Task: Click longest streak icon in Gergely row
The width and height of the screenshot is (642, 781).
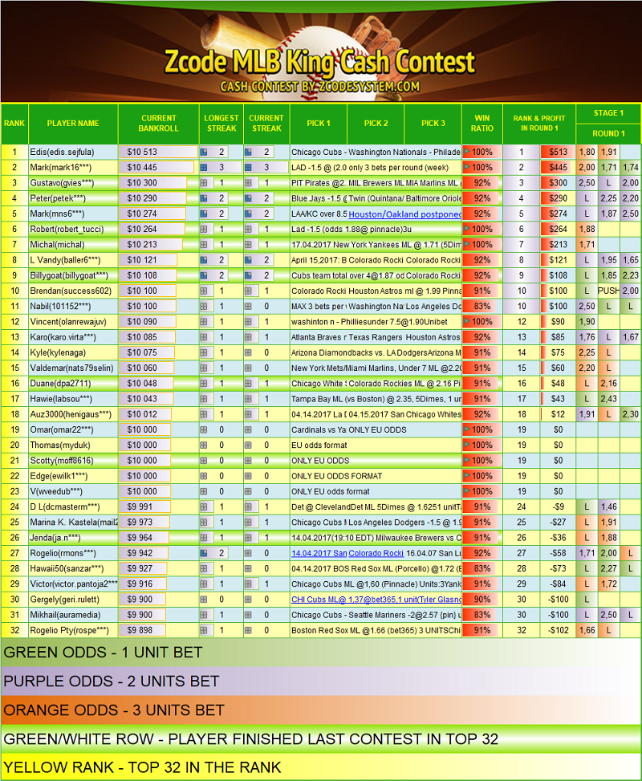Action: 204,600
